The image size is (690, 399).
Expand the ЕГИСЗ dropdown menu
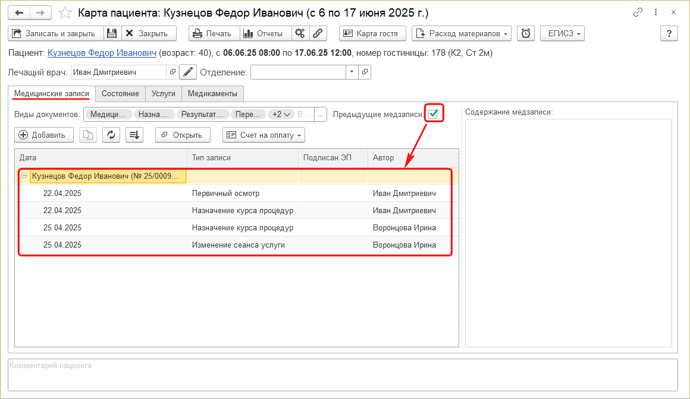pyautogui.click(x=562, y=33)
